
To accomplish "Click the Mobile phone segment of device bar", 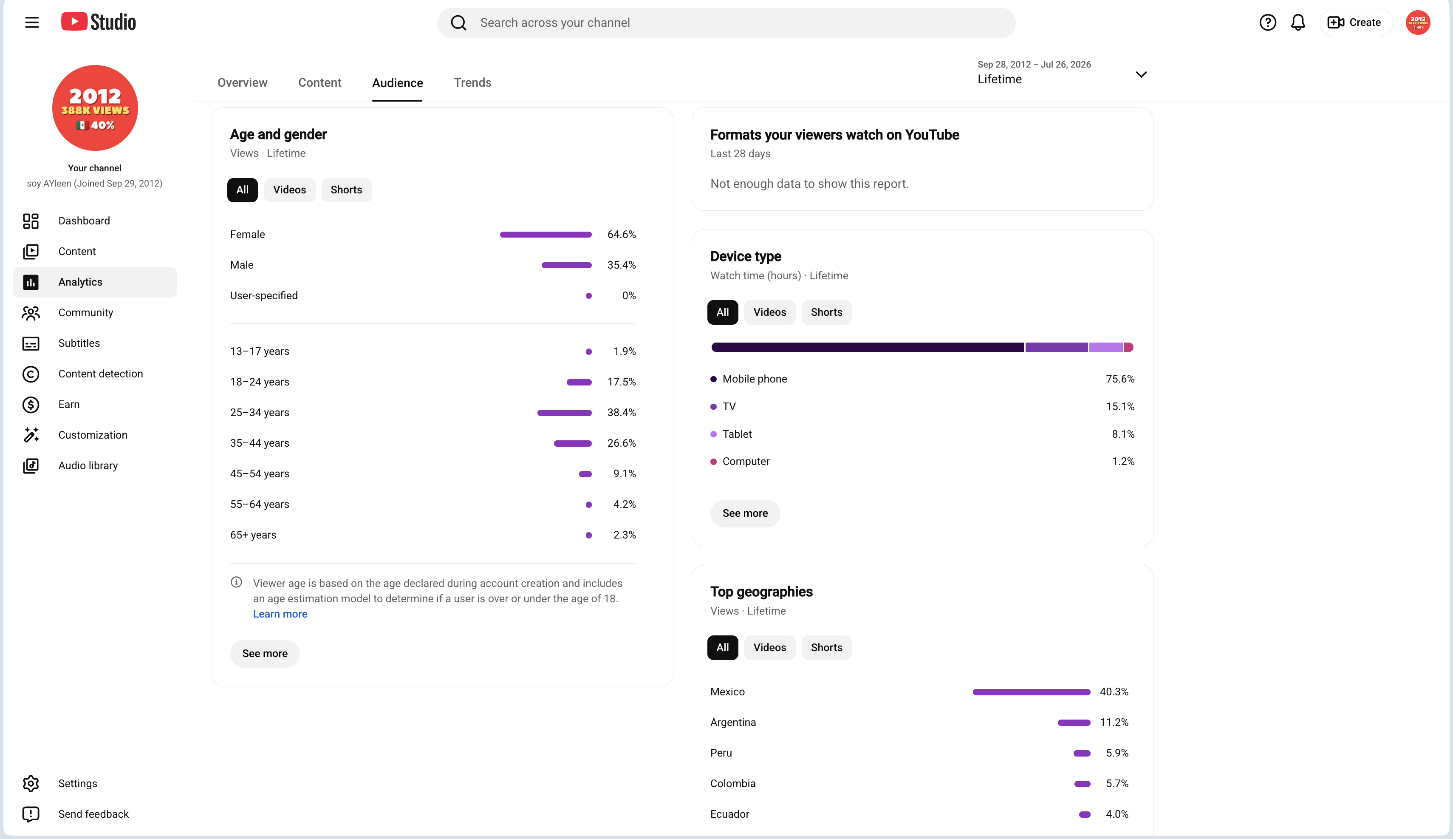I will pyautogui.click(x=867, y=348).
